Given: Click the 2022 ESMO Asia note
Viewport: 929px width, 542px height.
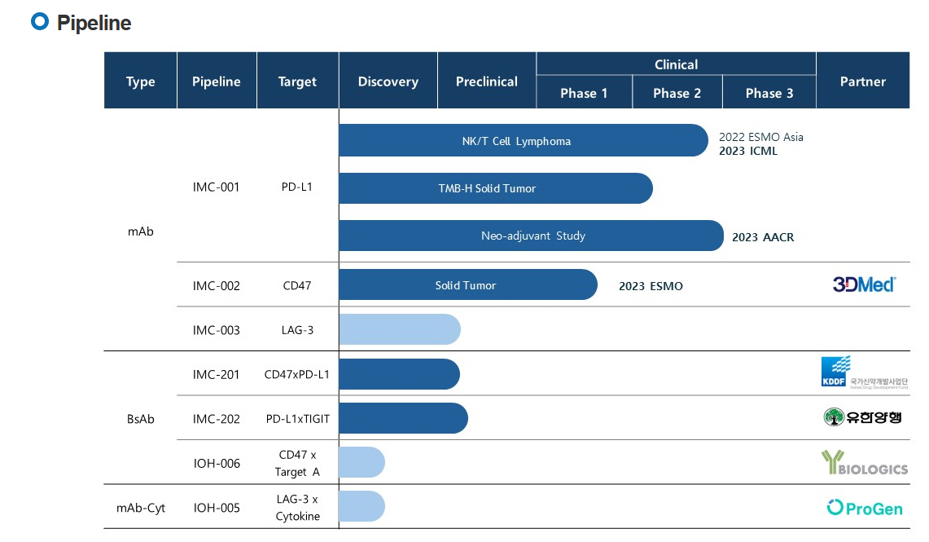Looking at the screenshot, I should (x=760, y=136).
